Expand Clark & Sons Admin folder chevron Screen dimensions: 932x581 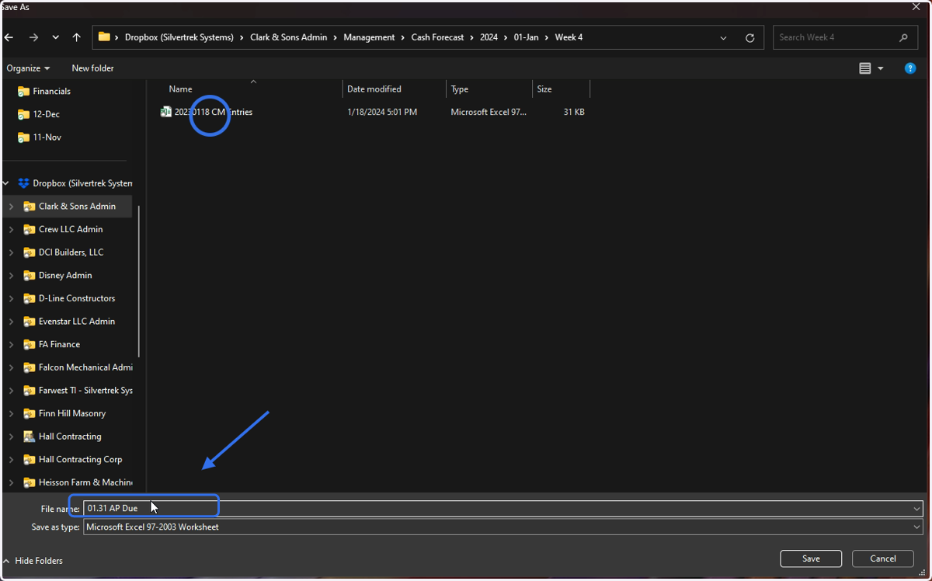(11, 207)
